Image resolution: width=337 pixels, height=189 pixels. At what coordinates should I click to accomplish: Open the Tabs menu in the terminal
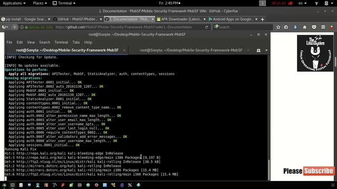pyautogui.click(x=76, y=42)
